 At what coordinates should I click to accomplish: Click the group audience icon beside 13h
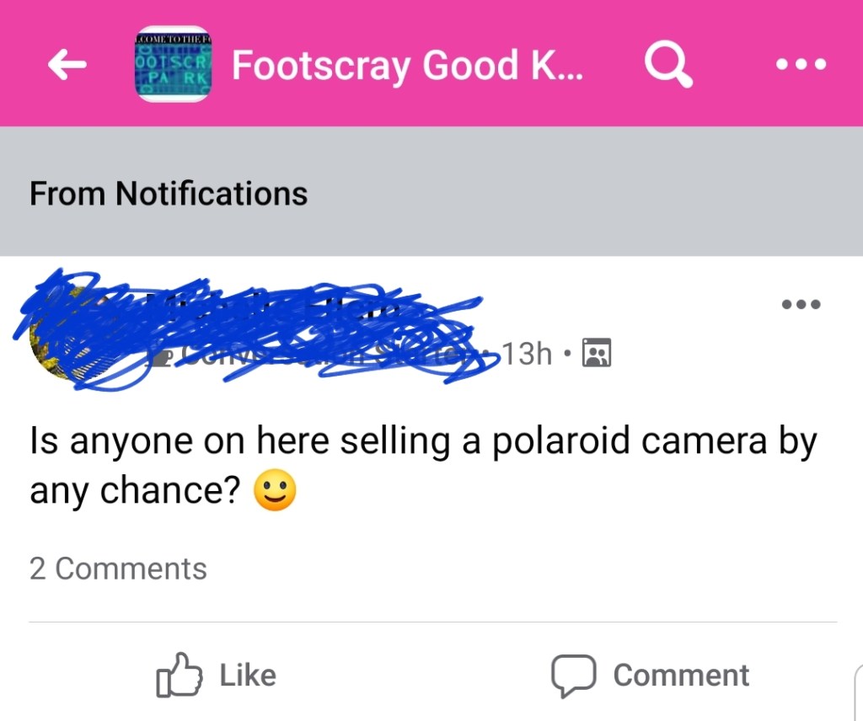click(x=596, y=354)
